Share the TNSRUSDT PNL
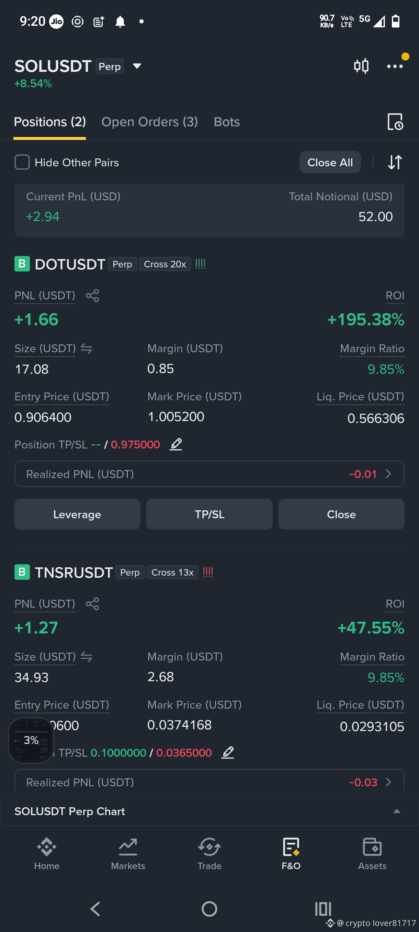The height and width of the screenshot is (932, 419). (92, 604)
